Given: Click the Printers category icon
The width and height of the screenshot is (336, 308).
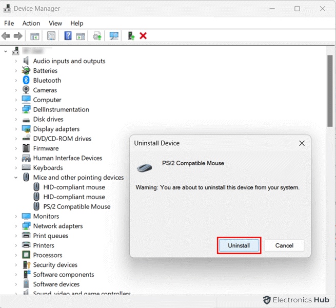Looking at the screenshot, I should coord(26,245).
